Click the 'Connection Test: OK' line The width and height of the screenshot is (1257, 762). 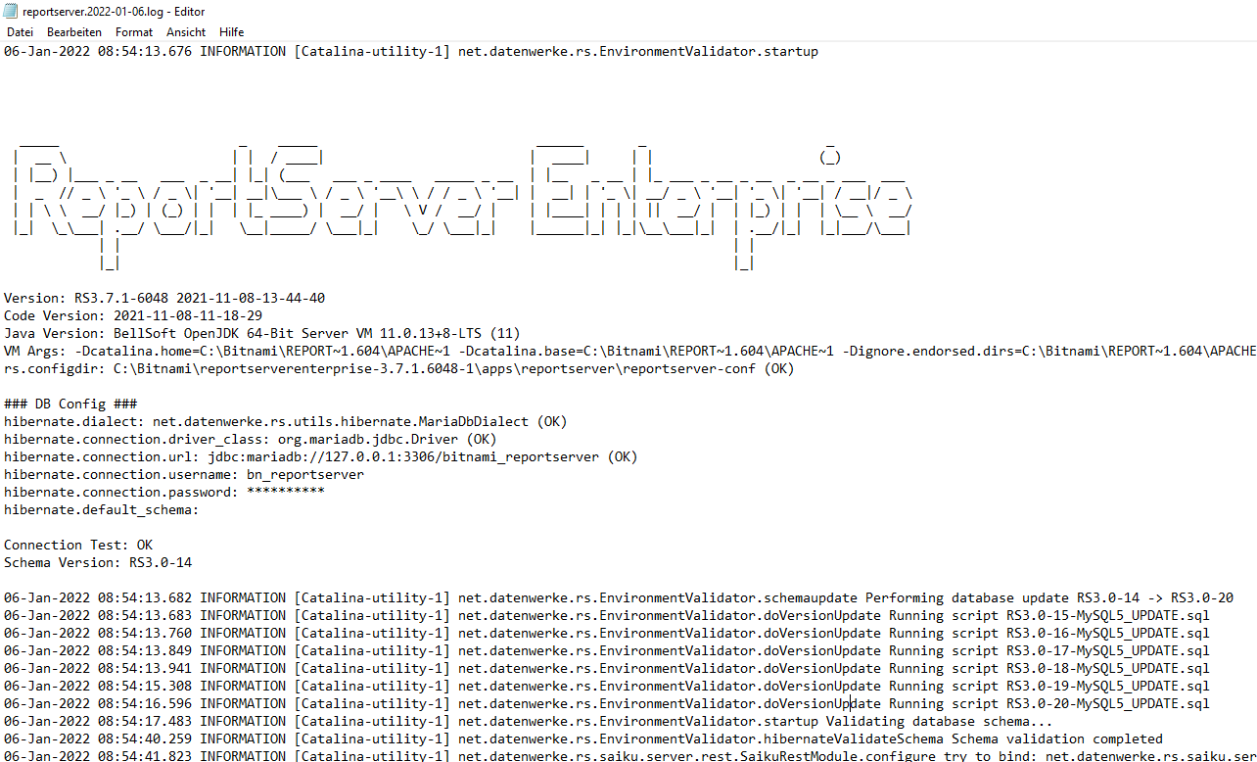click(78, 546)
